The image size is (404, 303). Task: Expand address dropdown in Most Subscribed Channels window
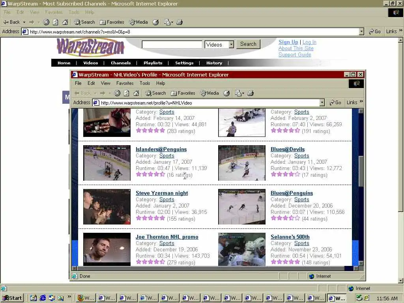(361, 32)
